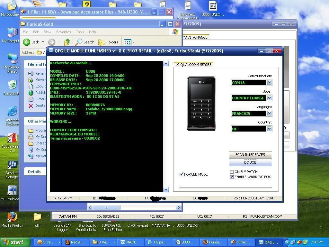Toggle the ENABLE WARNING BOX checkbox
Image resolution: width=329 pixels, height=247 pixels.
pyautogui.click(x=232, y=177)
